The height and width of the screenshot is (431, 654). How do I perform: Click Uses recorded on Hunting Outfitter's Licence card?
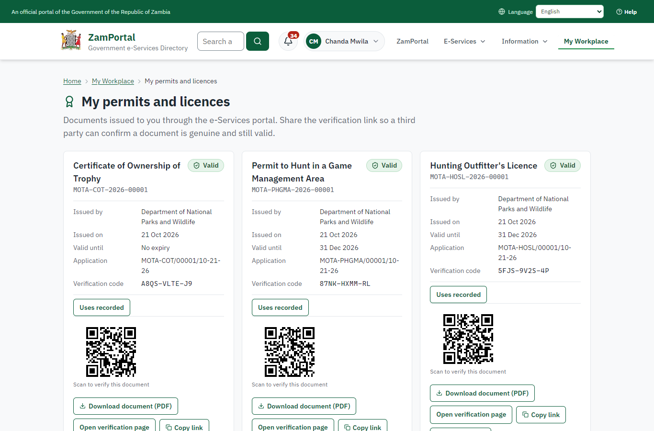458,295
